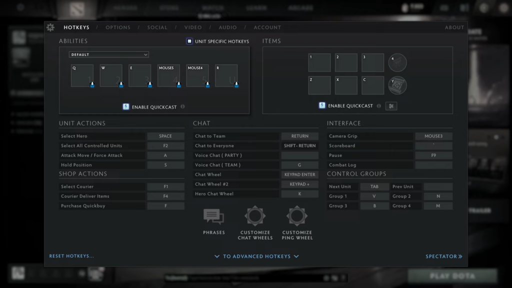Toggle Enable Quickcast for abilities
Screen dimensions: 512x288
click(x=126, y=107)
